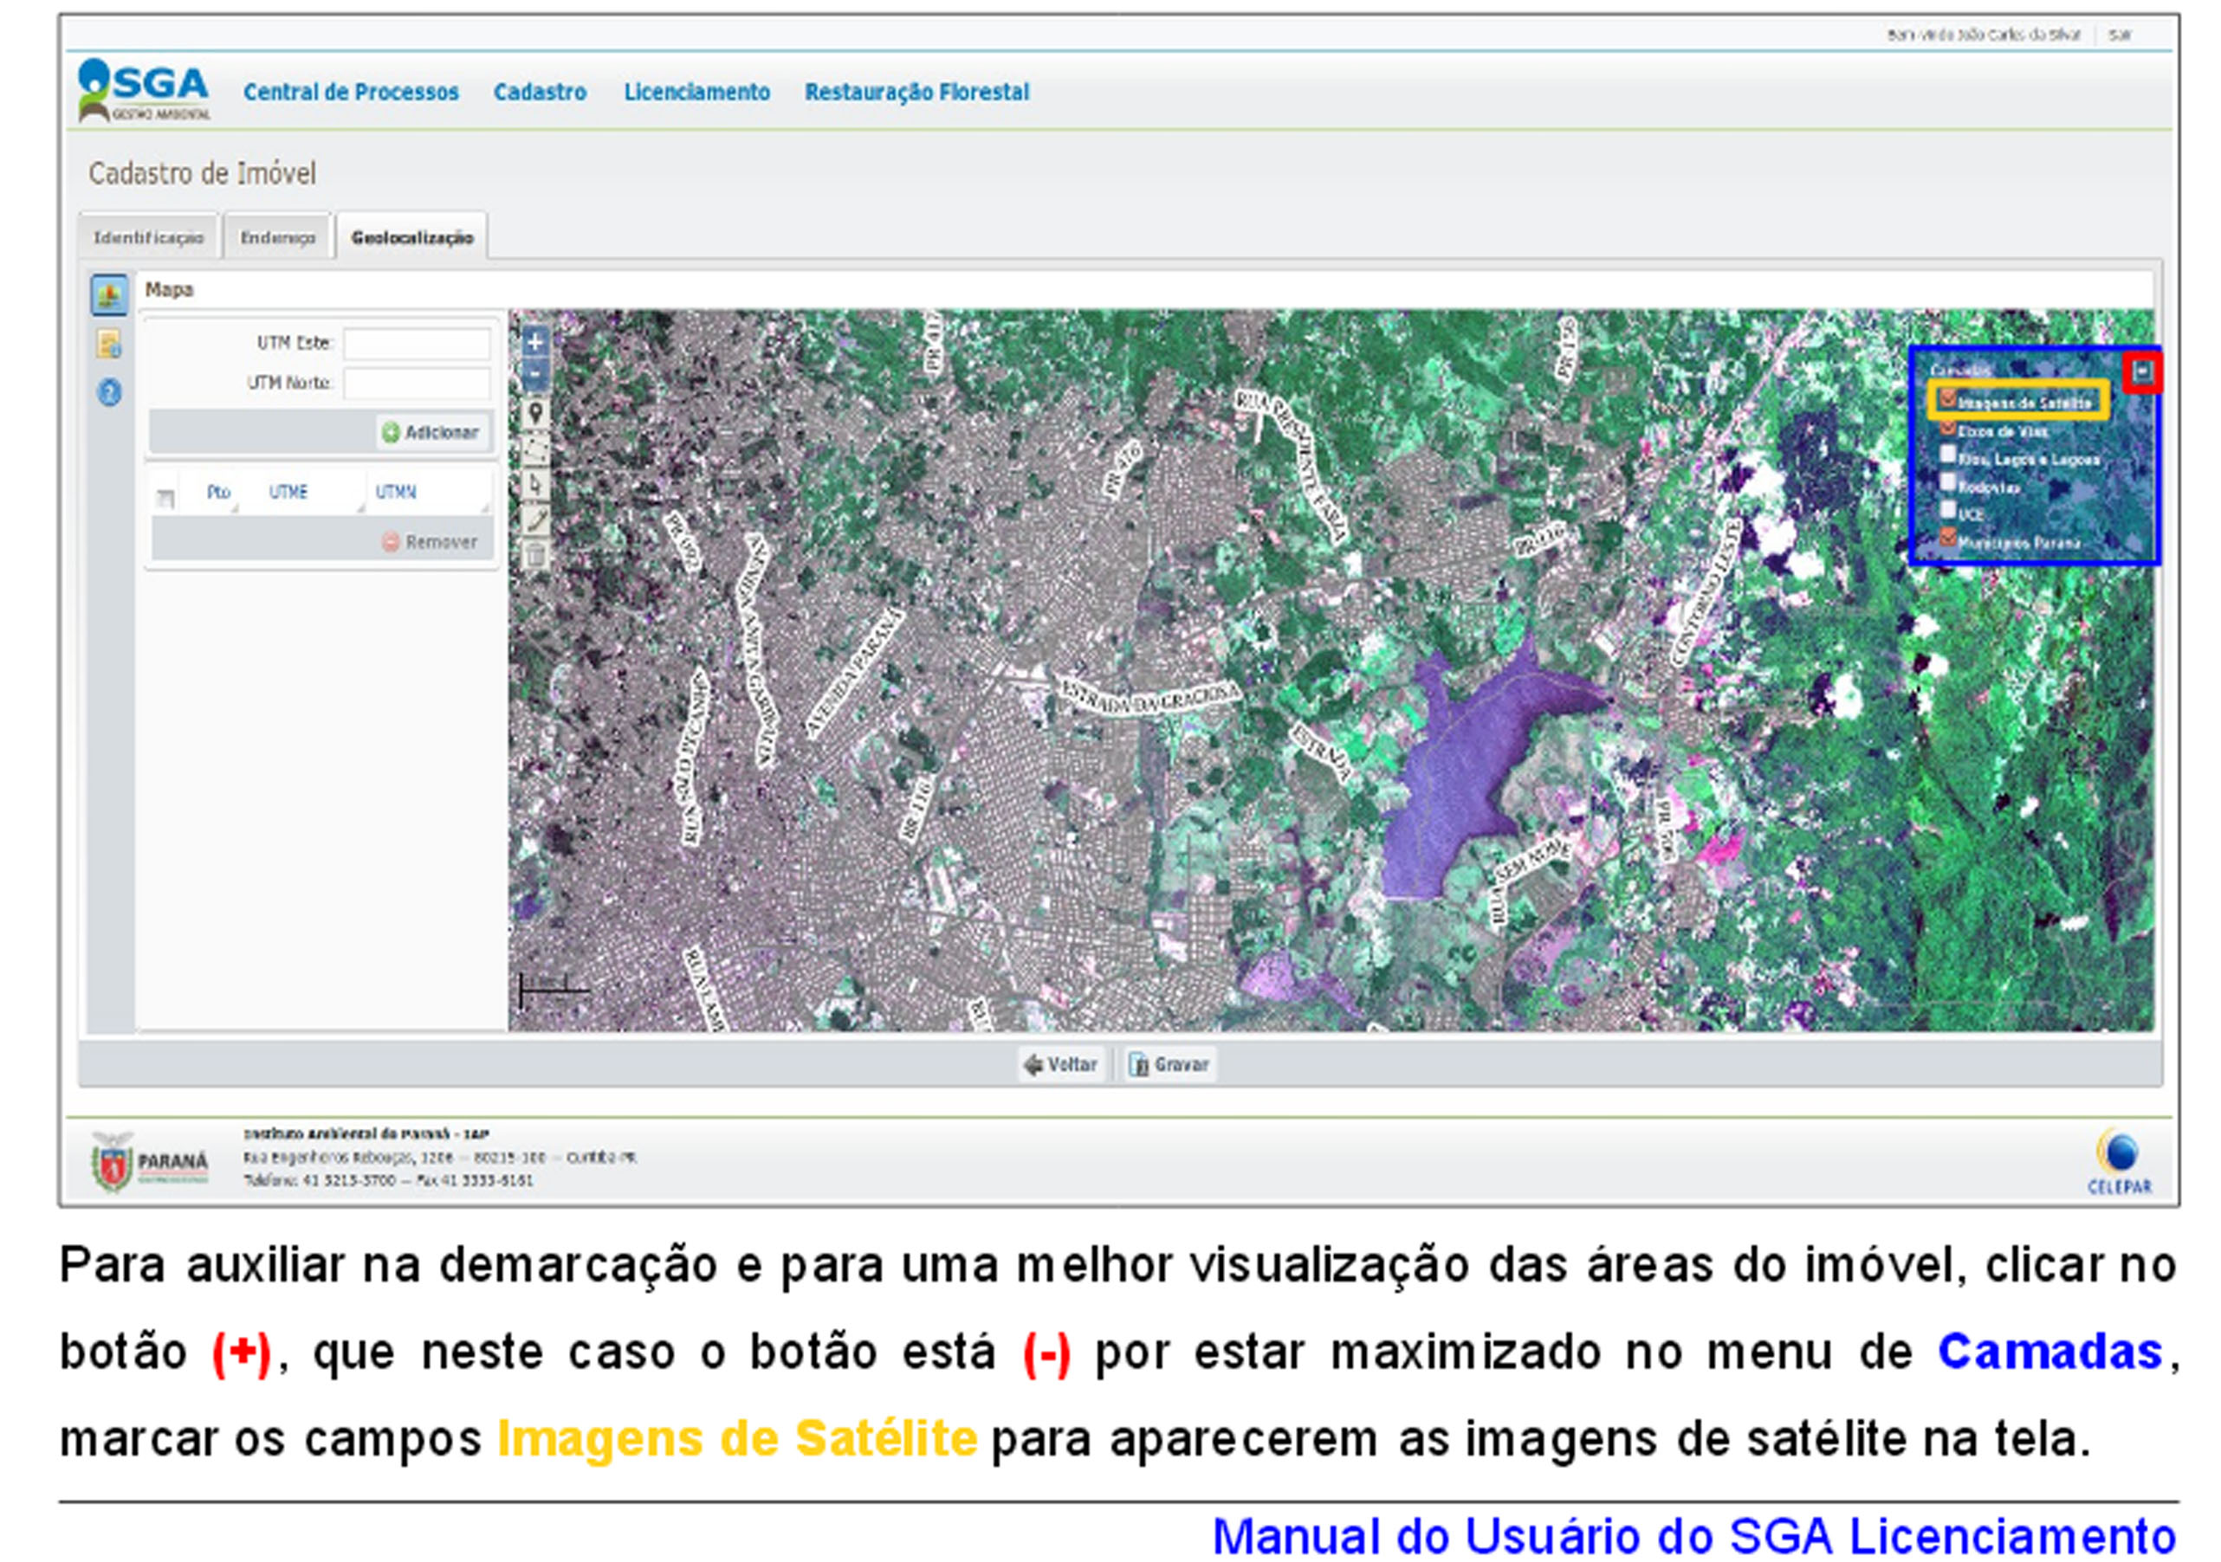Select the pencil edit tool

536,520
